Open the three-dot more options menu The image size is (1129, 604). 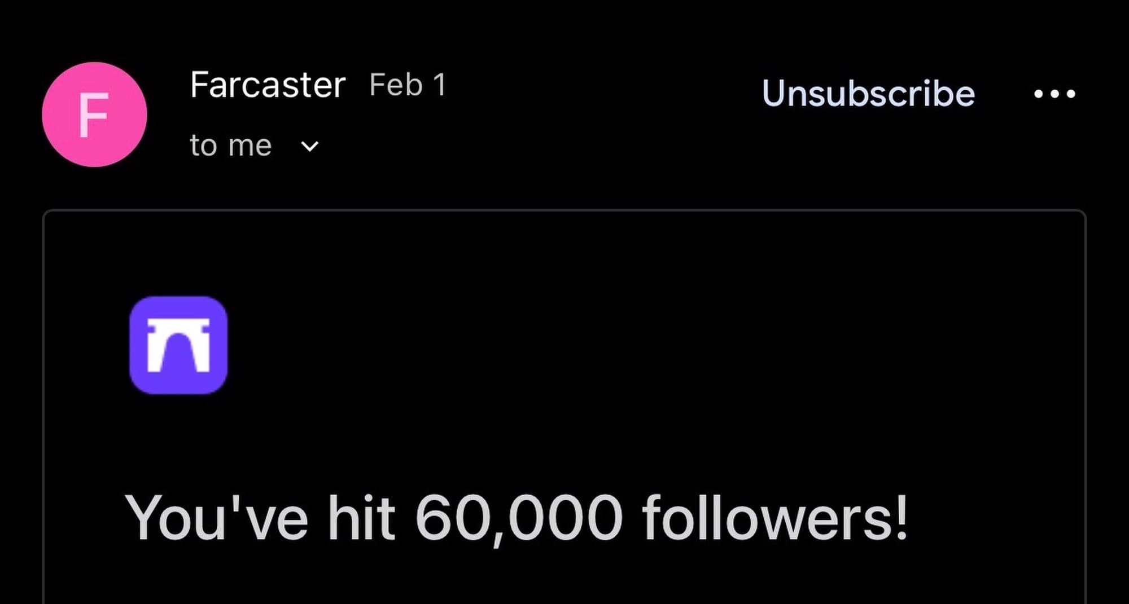[x=1054, y=94]
